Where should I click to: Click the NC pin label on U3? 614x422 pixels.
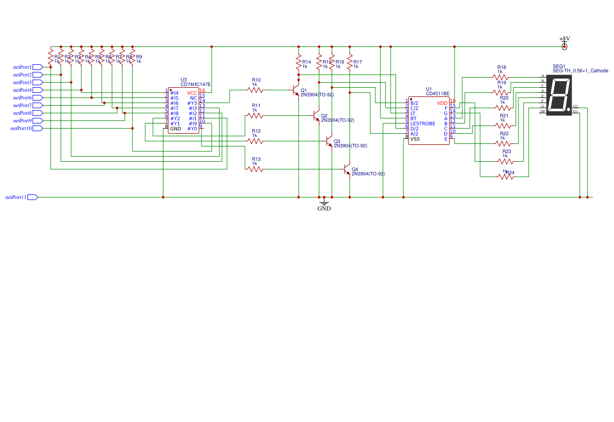click(194, 98)
